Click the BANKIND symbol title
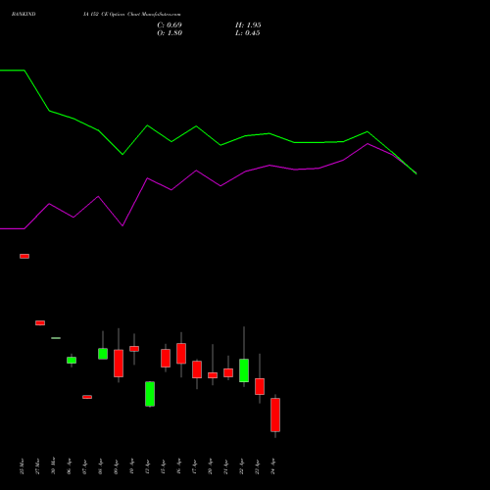 (x=24, y=15)
